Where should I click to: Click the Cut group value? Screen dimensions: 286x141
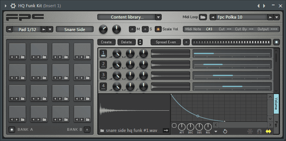(229, 29)
